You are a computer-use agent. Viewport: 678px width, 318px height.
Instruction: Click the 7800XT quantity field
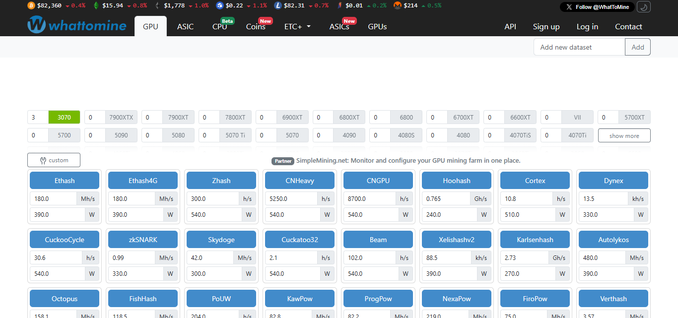(x=209, y=118)
